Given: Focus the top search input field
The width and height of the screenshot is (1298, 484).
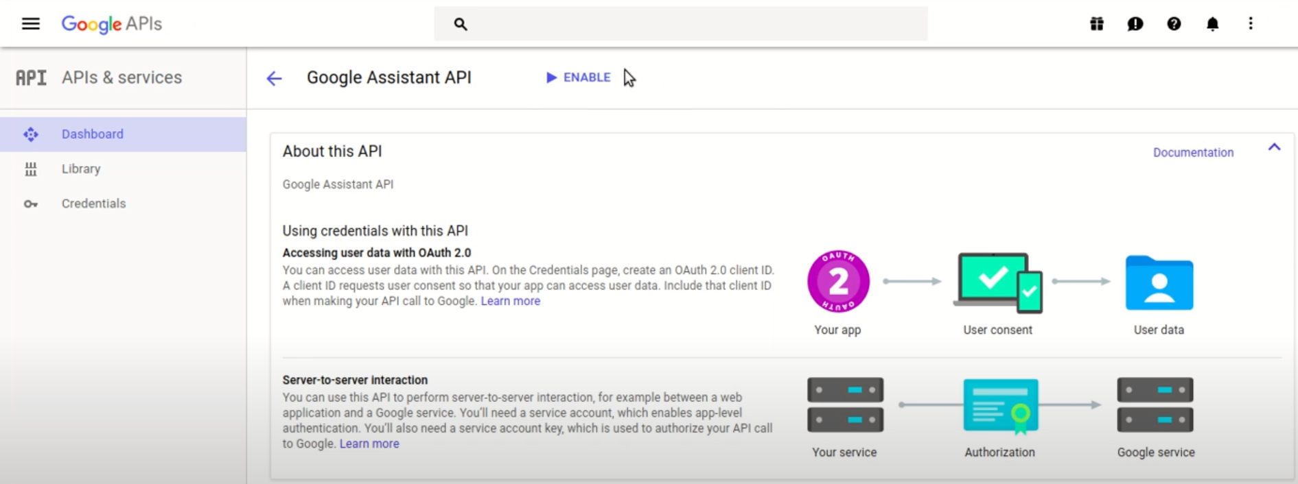Looking at the screenshot, I should coord(681,24).
